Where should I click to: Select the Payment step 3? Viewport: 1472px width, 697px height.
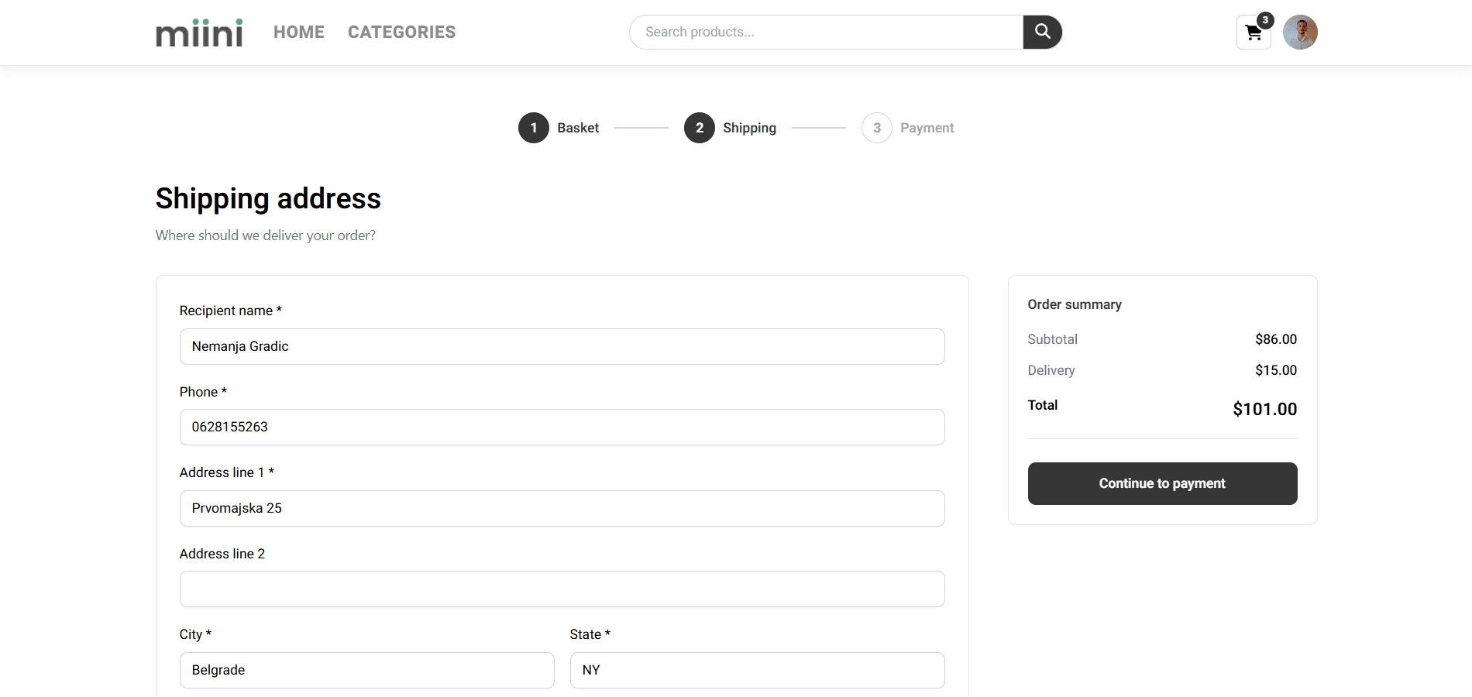tap(908, 128)
